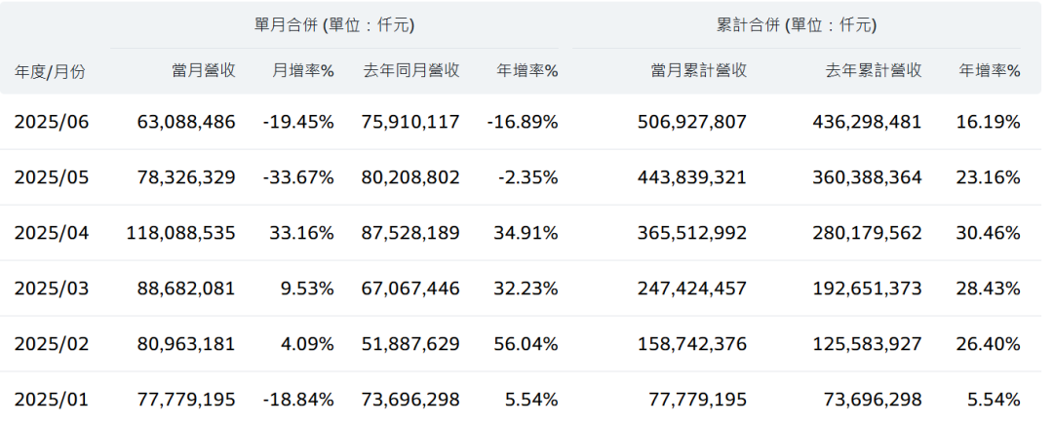Click the 2025/01 row label

[x=52, y=400]
